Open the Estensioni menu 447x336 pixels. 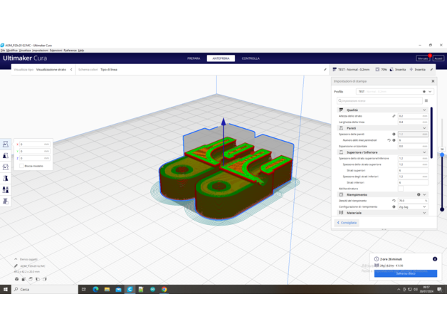point(56,51)
